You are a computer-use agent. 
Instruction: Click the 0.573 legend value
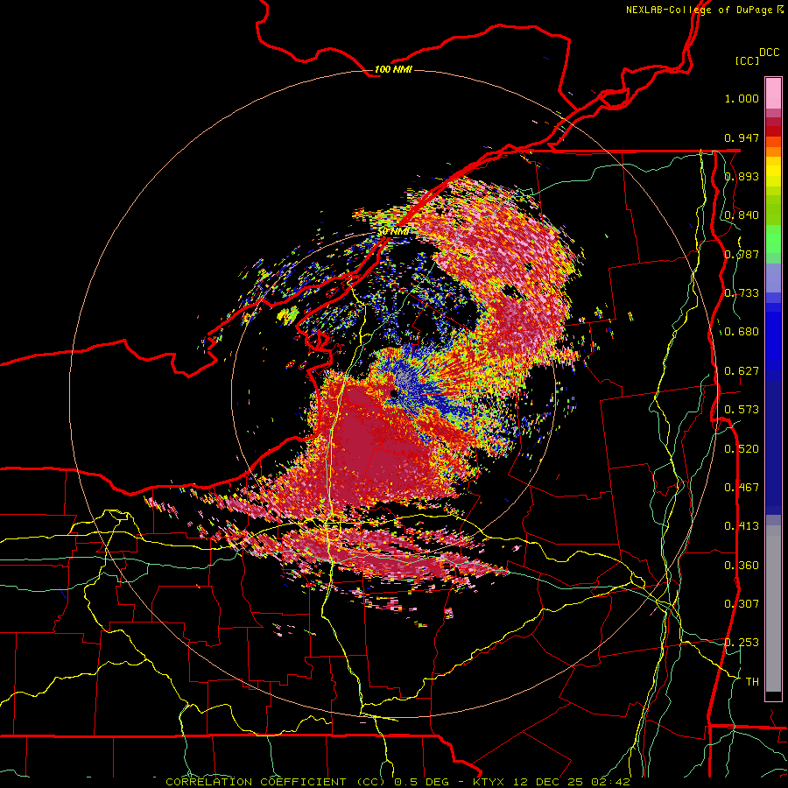coord(742,409)
